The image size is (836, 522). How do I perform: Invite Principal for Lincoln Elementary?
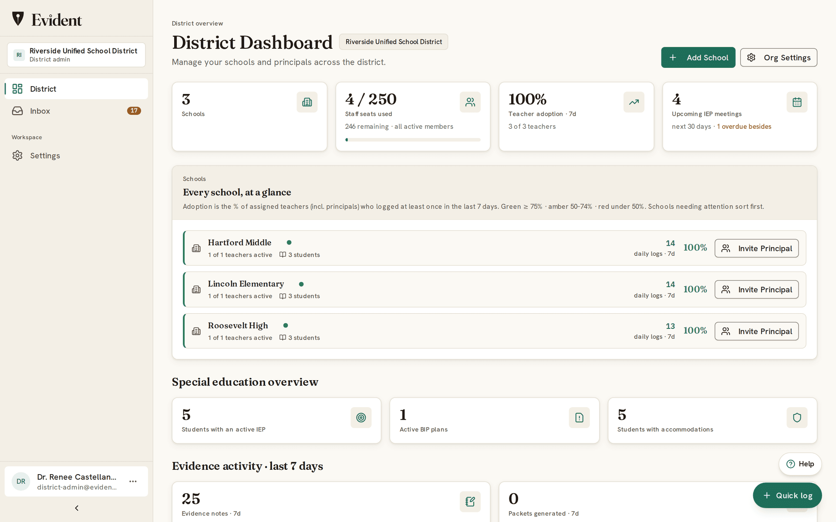[756, 290]
